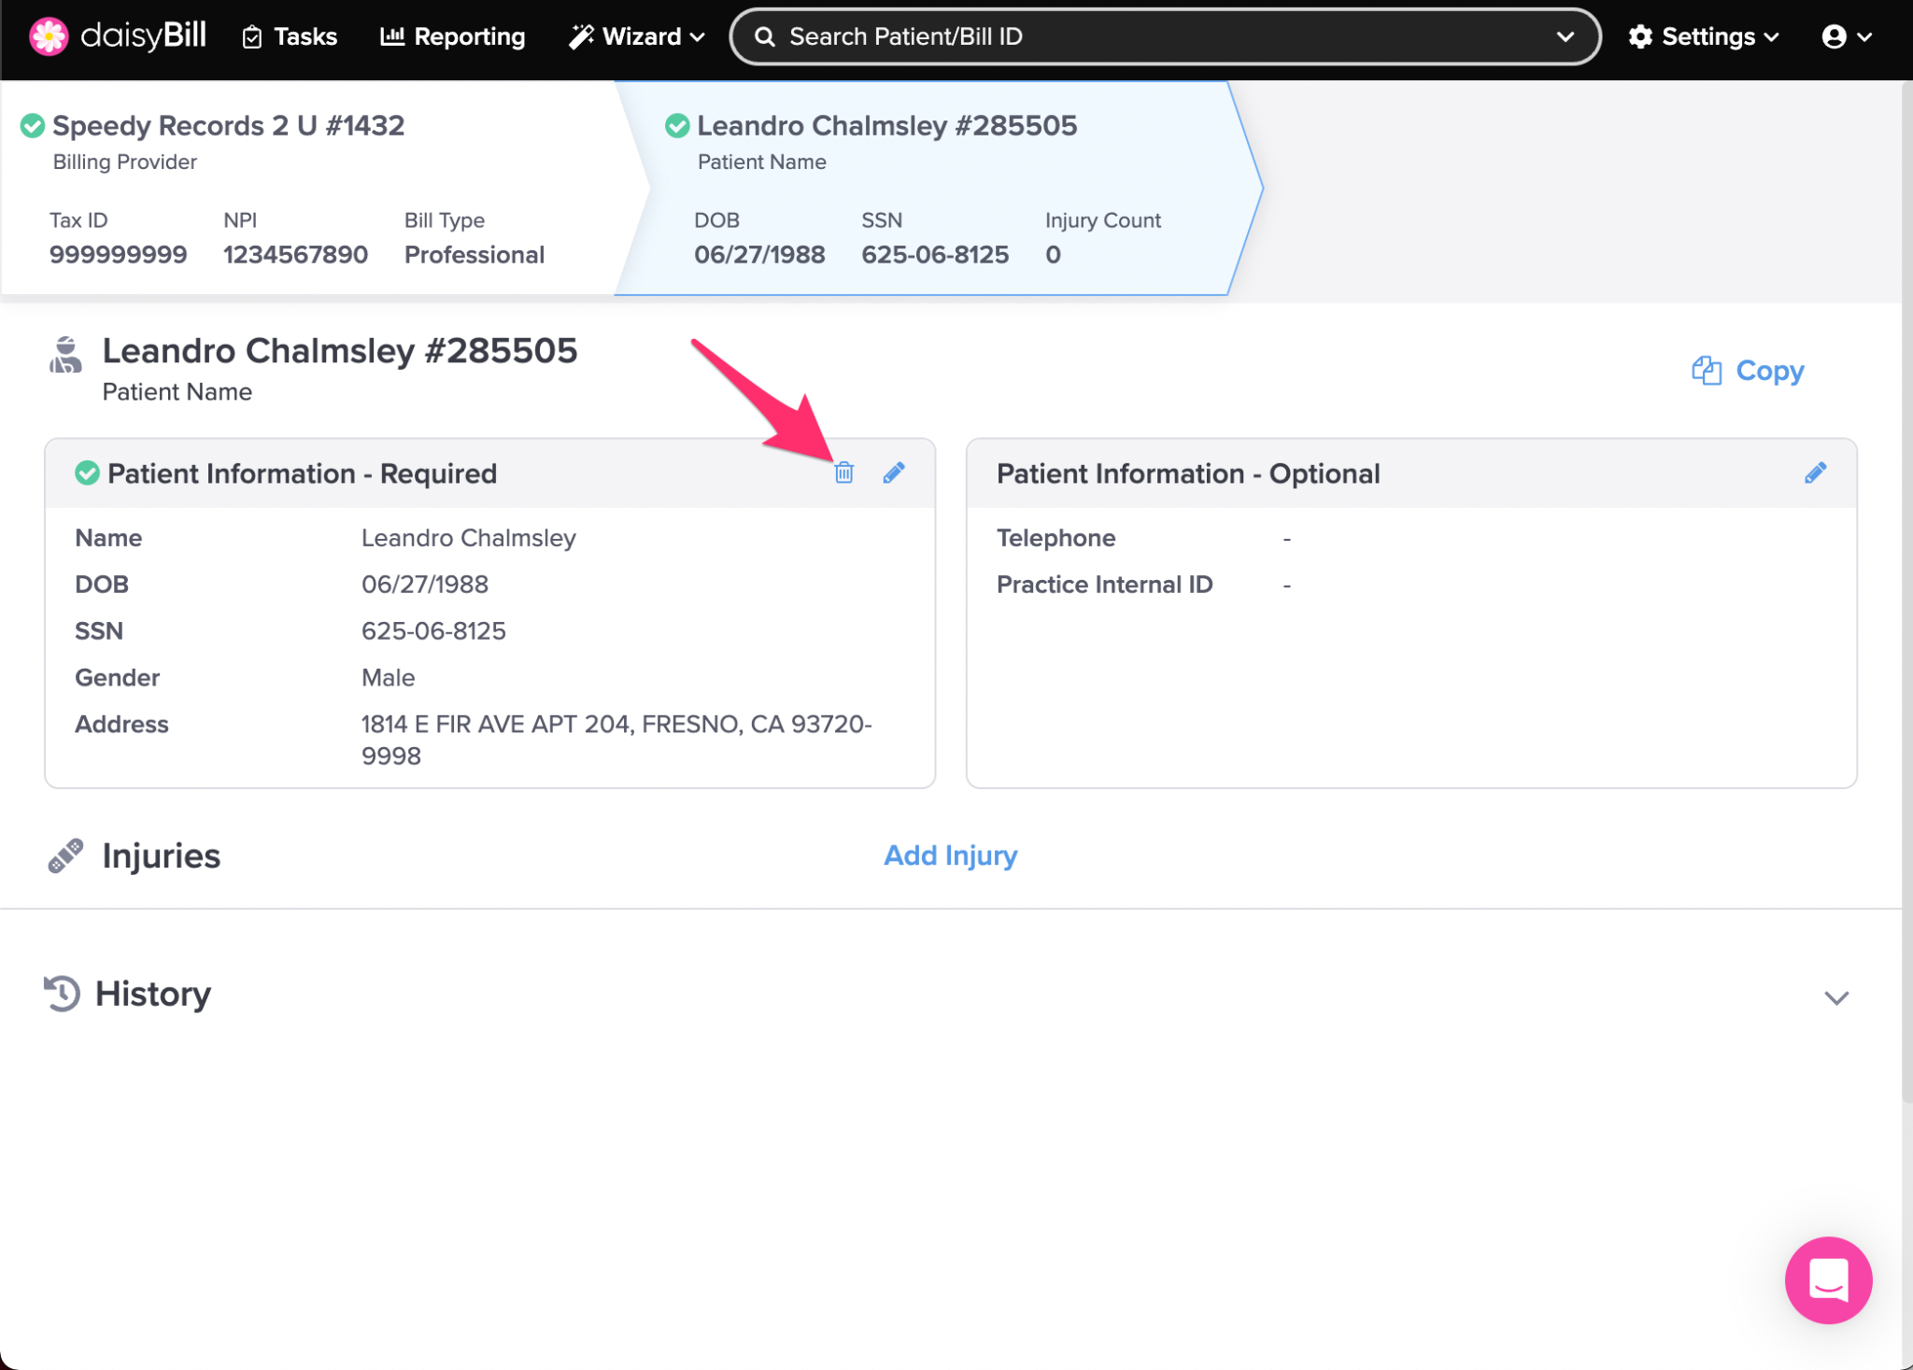The height and width of the screenshot is (1370, 1913).
Task: Open the Settings dropdown
Action: point(1704,36)
